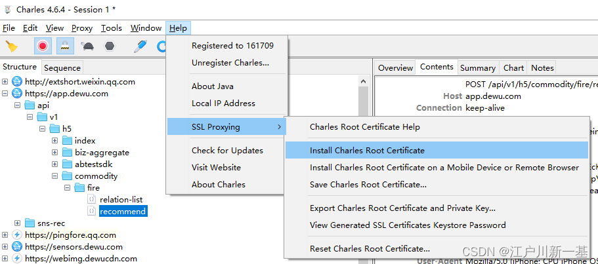
Task: Expand the abtestsdk folder node
Action: coord(55,164)
